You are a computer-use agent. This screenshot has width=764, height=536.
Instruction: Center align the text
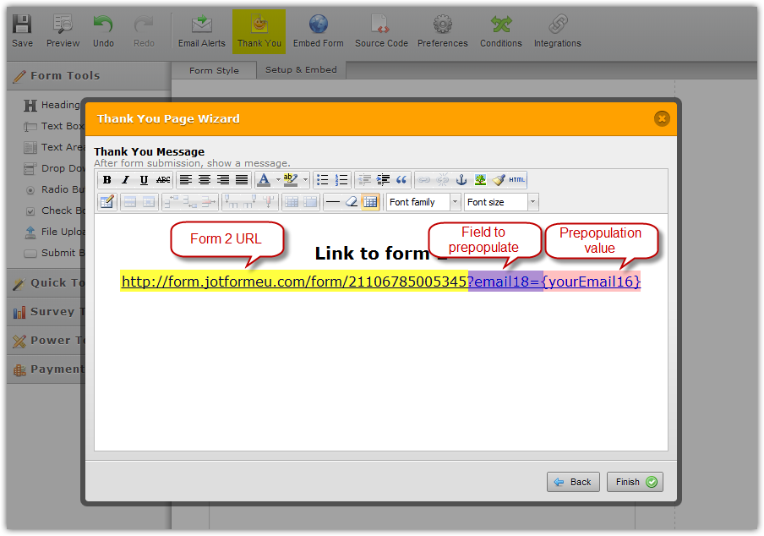coord(205,180)
